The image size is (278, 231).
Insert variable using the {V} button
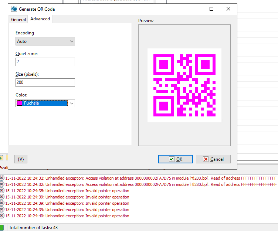coord(21,159)
